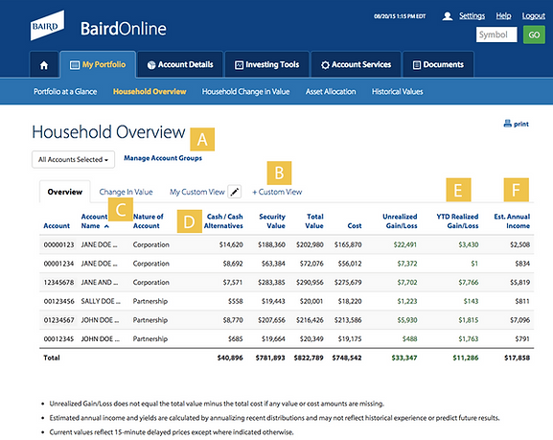
Task: Open the Account Services tab
Action: click(x=356, y=64)
